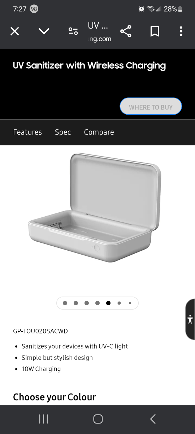Close the browser tab with X icon
195x434 pixels.
14,31
